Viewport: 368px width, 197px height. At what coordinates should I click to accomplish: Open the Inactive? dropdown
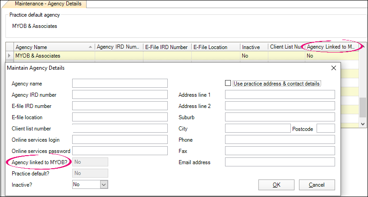tap(103, 184)
